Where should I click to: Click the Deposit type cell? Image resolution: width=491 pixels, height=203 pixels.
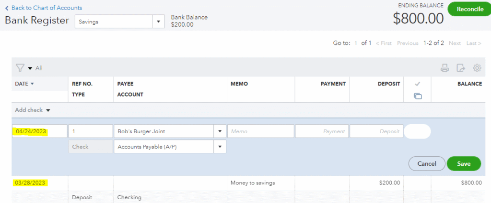pos(81,197)
